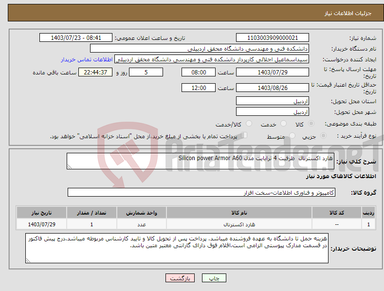The height and width of the screenshot is (291, 384).
Task: Select the جزیی purchase type radio
Action: pyautogui.click(x=323, y=136)
